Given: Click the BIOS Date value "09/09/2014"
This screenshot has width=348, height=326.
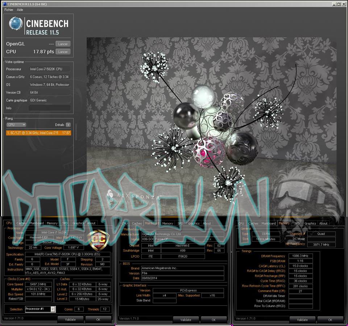Looking at the screenshot, I should point(183,278).
